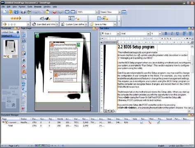Click the green proofread icon next to Print
This screenshot has width=195, height=148.
point(29,12)
